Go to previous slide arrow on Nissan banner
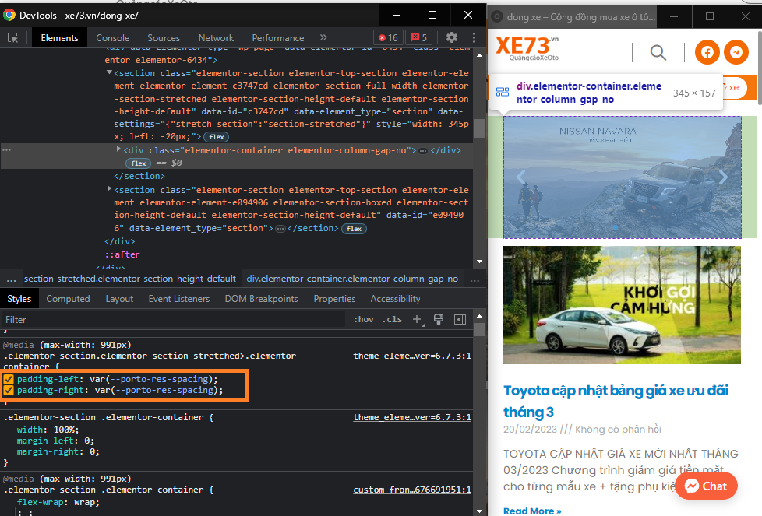 click(x=521, y=177)
